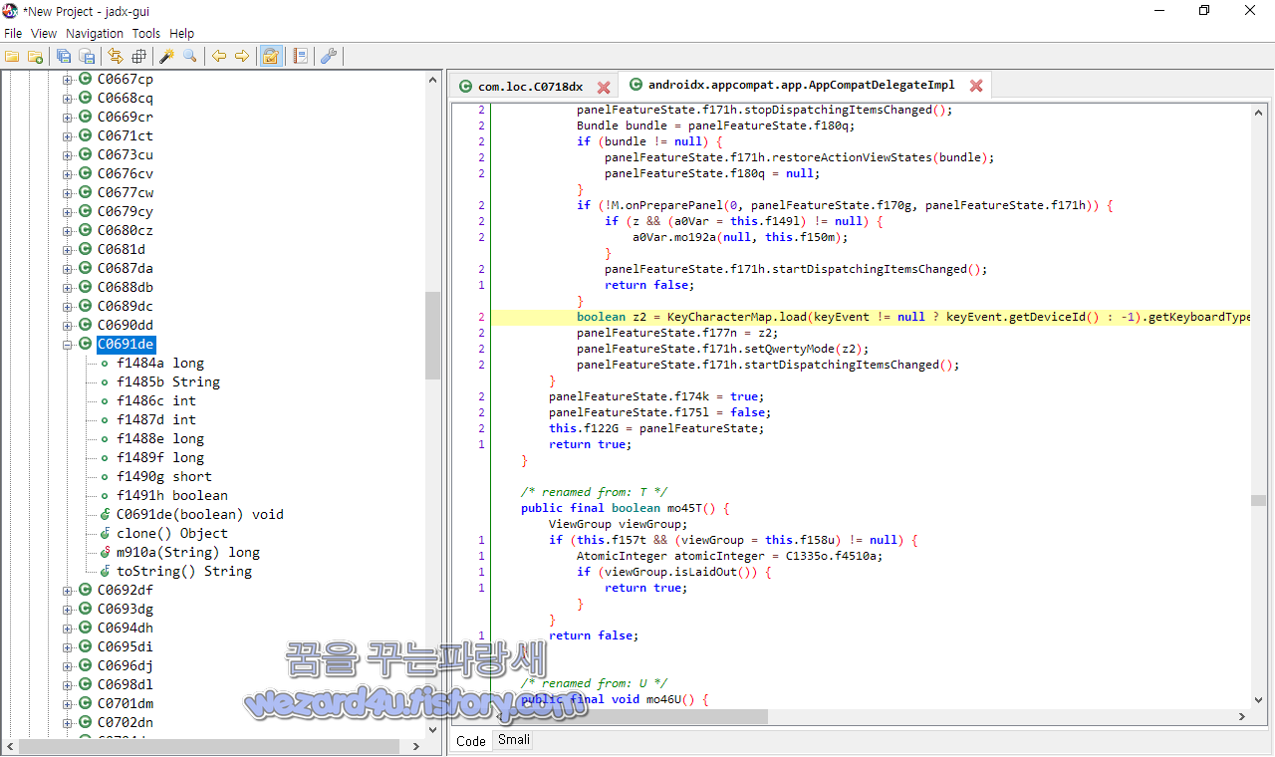Screen dimensions: 1275x757
Task: Click the class icon beside C0679cy
Action: click(85, 211)
